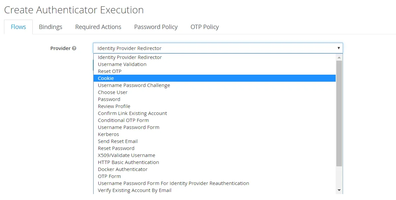Switch to the Bindings tab
The image size is (396, 200).
51,27
